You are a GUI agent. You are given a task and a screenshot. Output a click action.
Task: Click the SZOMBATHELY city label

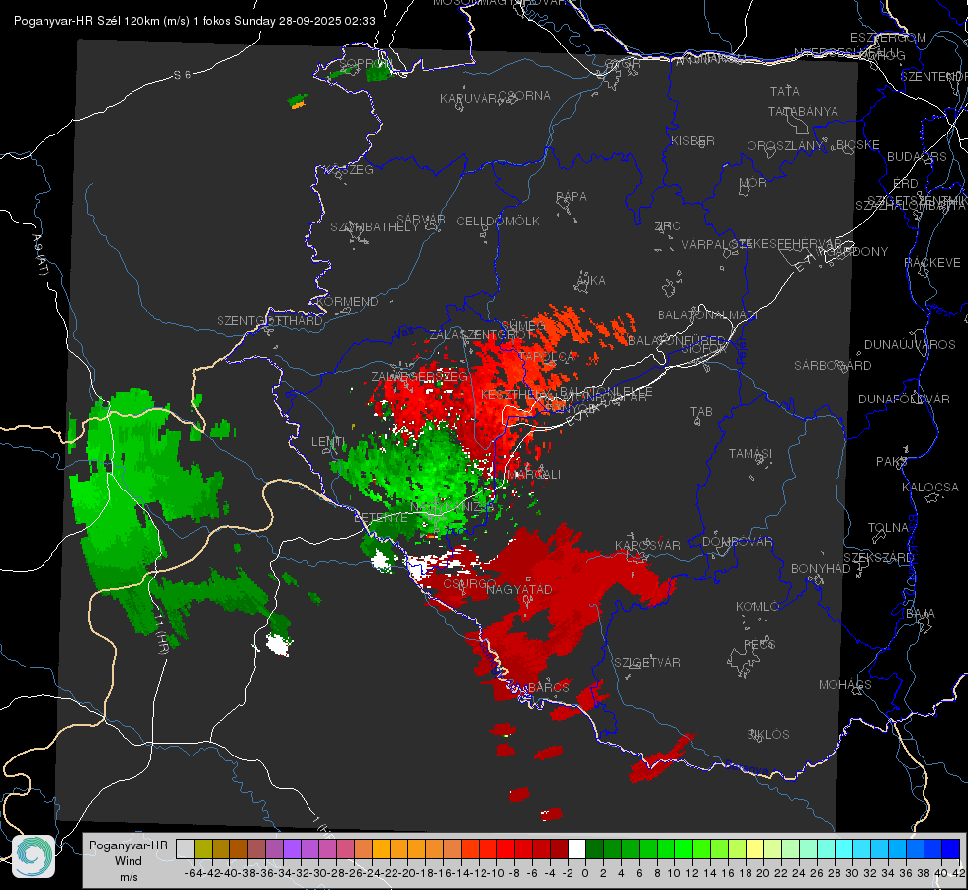pyautogui.click(x=375, y=227)
